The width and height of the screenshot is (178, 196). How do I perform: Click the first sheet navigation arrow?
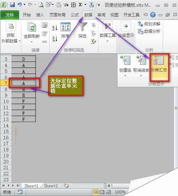(x=3, y=186)
